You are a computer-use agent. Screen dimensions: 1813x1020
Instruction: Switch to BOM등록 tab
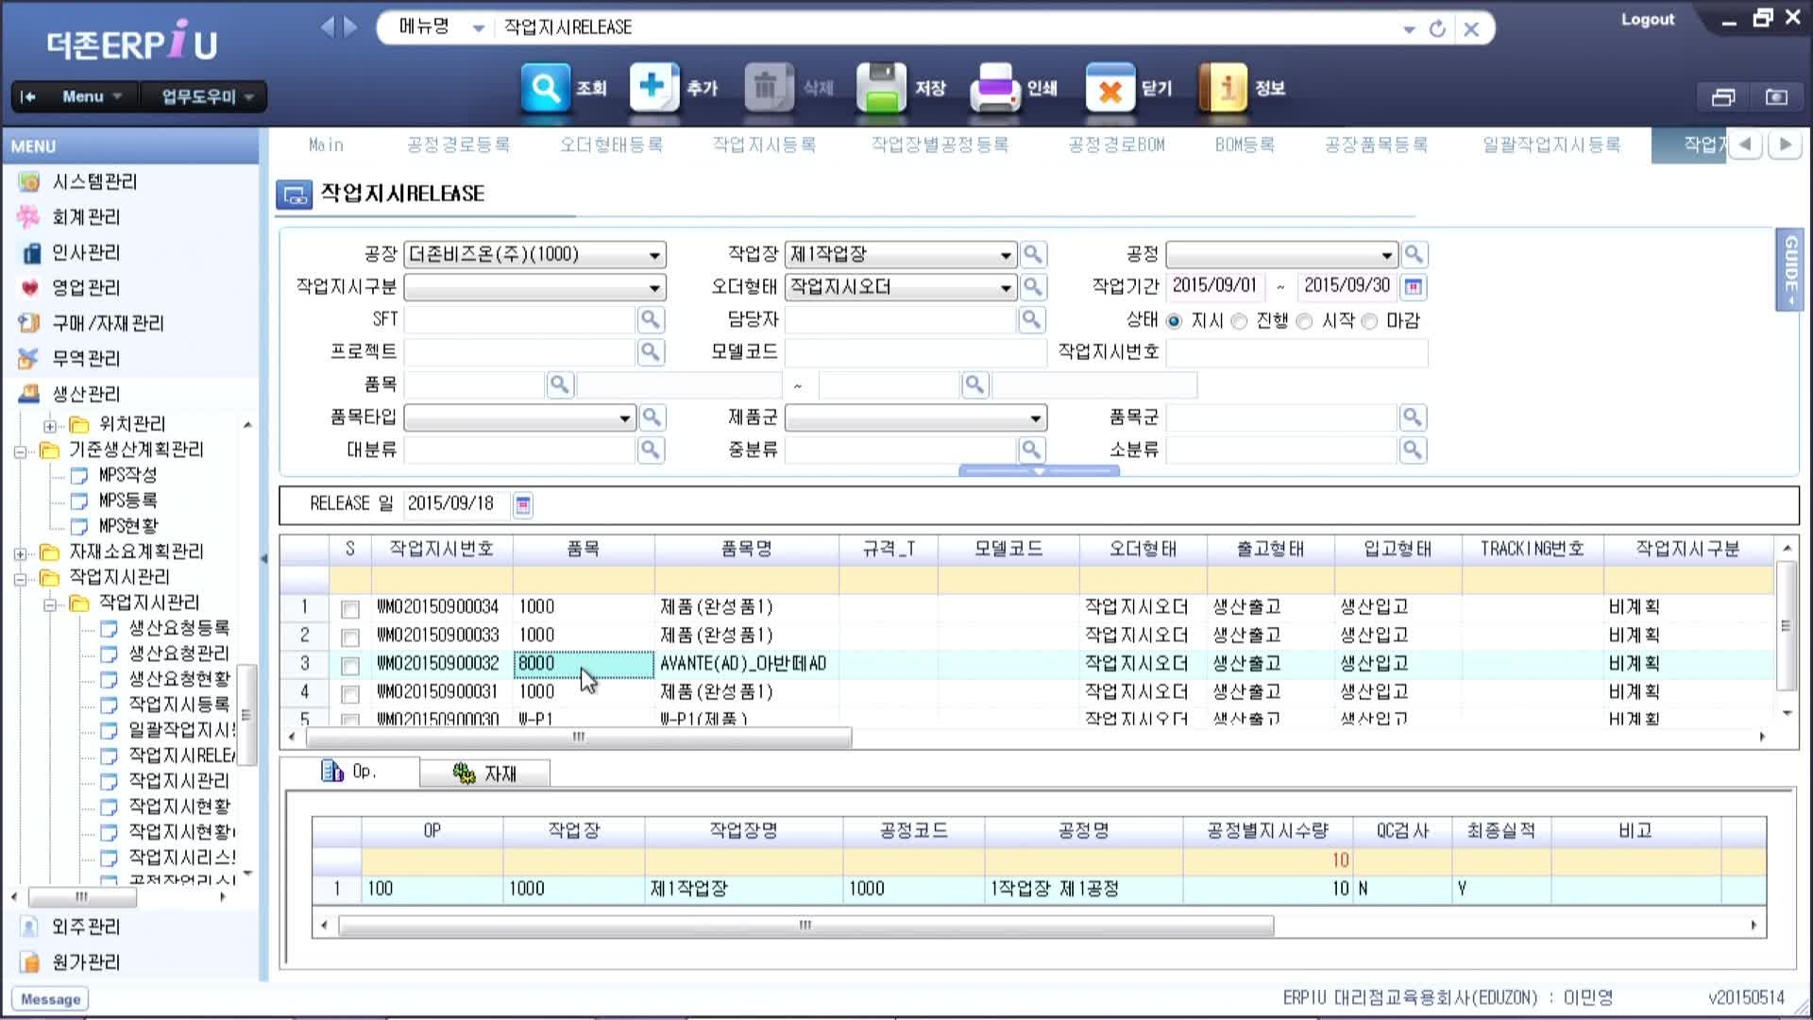click(1245, 144)
